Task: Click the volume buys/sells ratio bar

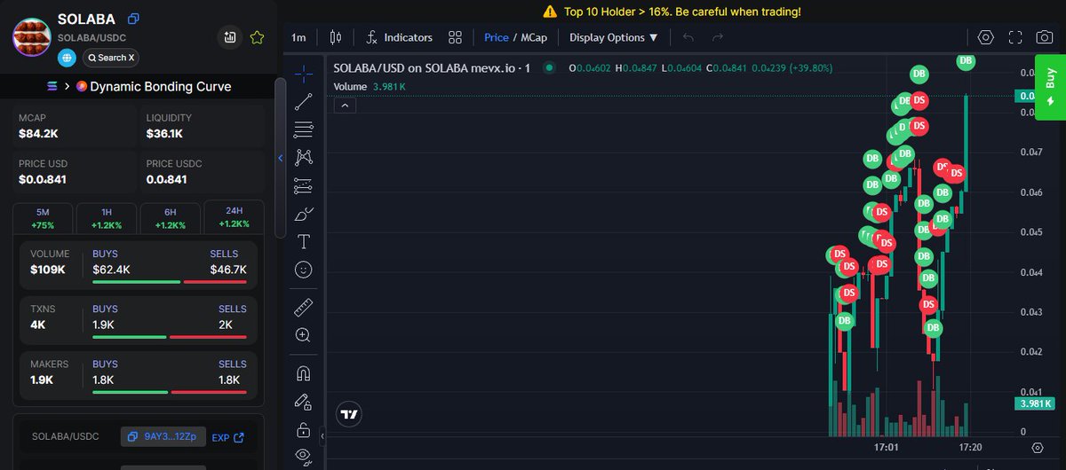Action: point(170,282)
